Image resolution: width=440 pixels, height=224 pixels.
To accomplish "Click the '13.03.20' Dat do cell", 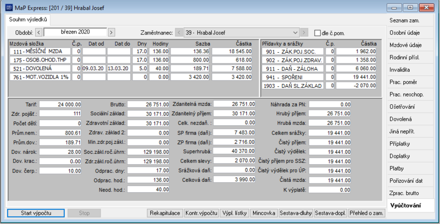I will coord(119,68).
